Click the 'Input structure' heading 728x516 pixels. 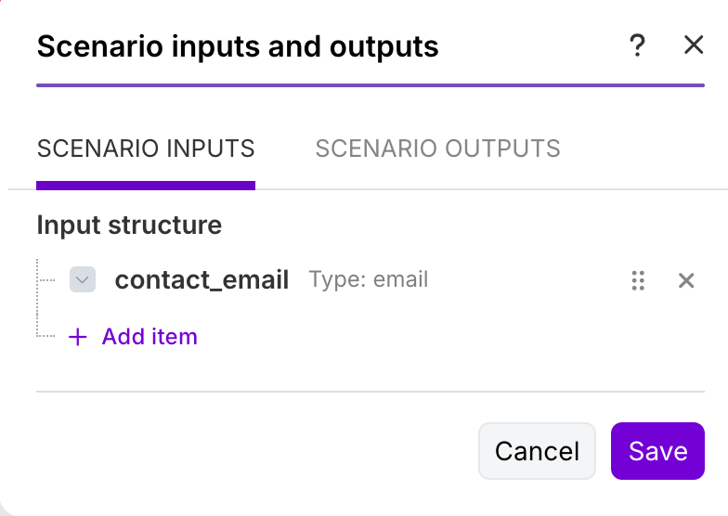[129, 225]
